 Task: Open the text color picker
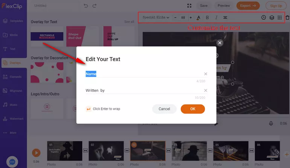(198, 18)
